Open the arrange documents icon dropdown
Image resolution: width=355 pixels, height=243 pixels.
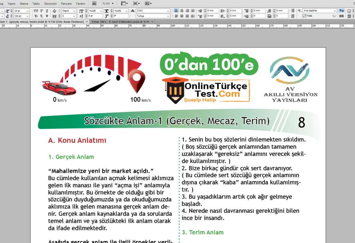[148, 3]
